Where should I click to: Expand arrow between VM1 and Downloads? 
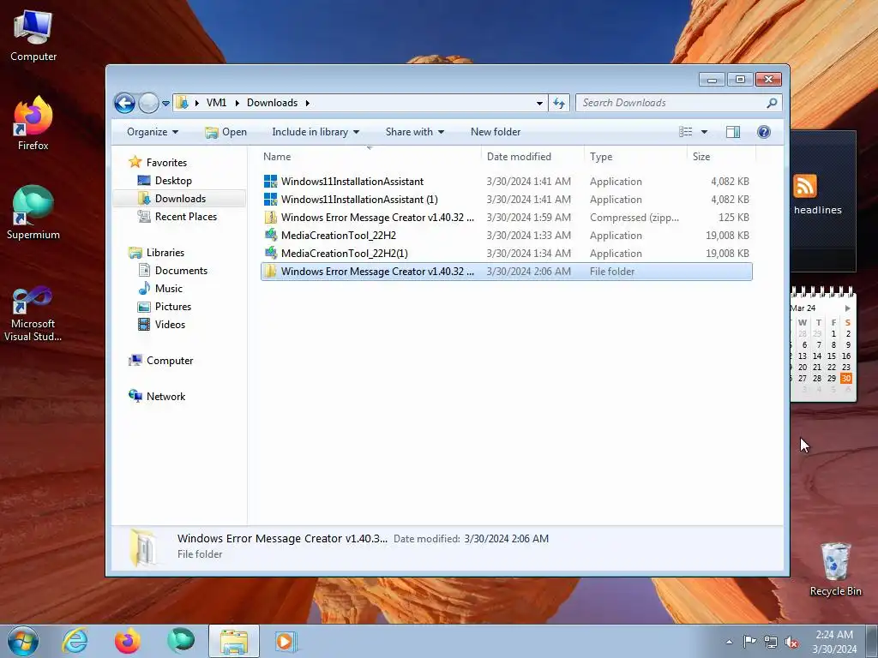pyautogui.click(x=237, y=103)
